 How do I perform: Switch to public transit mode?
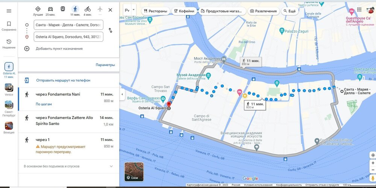62,9
